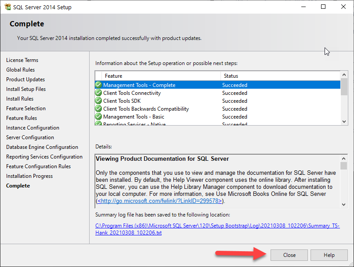Click green check icon for Management Tools - Complete
This screenshot has width=354, height=267.
(x=98, y=85)
